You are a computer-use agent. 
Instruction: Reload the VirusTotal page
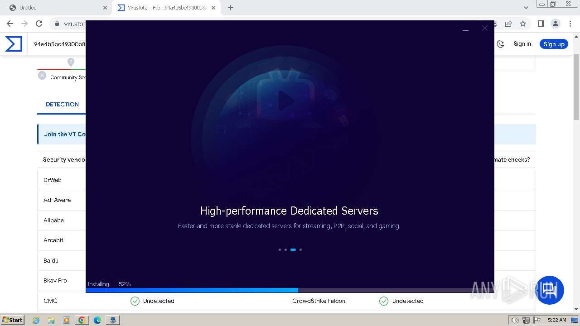click(x=39, y=24)
